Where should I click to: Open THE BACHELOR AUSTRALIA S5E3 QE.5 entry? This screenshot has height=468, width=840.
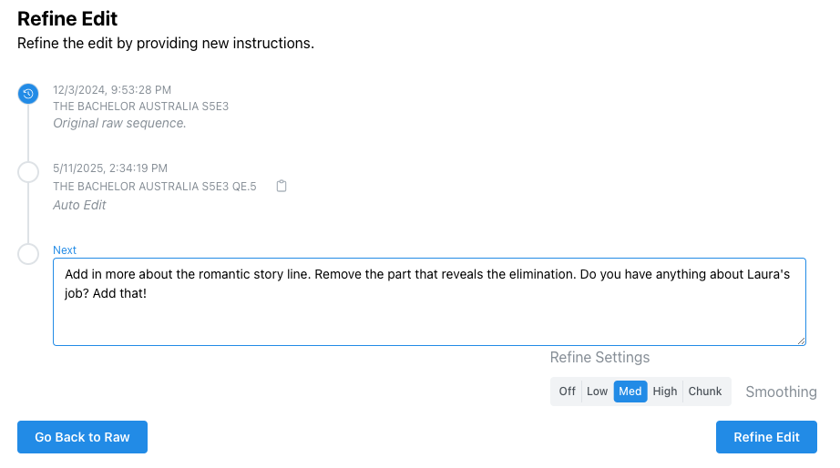tap(155, 187)
